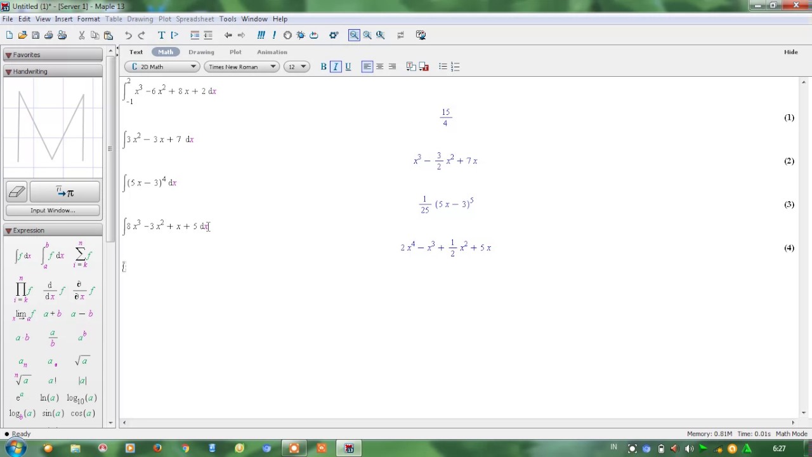Open Maple 13 in the taskbar
The height and width of the screenshot is (457, 812).
(x=349, y=448)
